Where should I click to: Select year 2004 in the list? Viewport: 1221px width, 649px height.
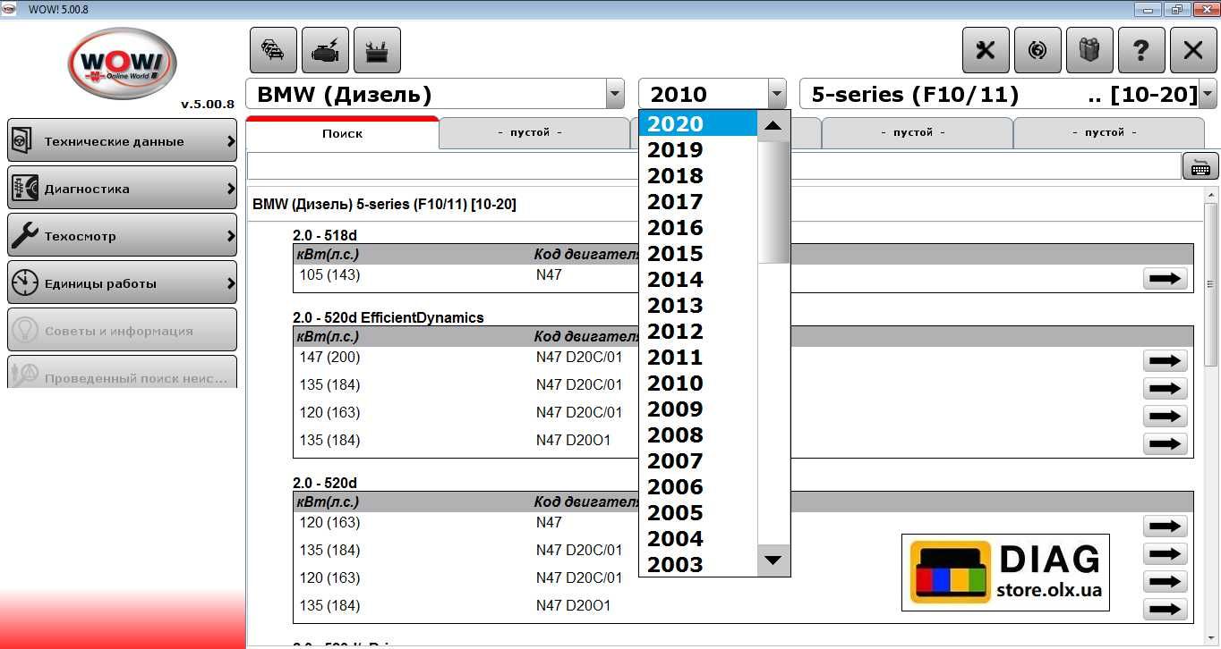pyautogui.click(x=698, y=538)
